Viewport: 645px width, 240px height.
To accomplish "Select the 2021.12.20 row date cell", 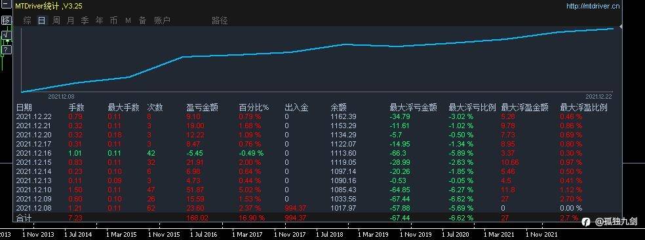I will (x=33, y=135).
